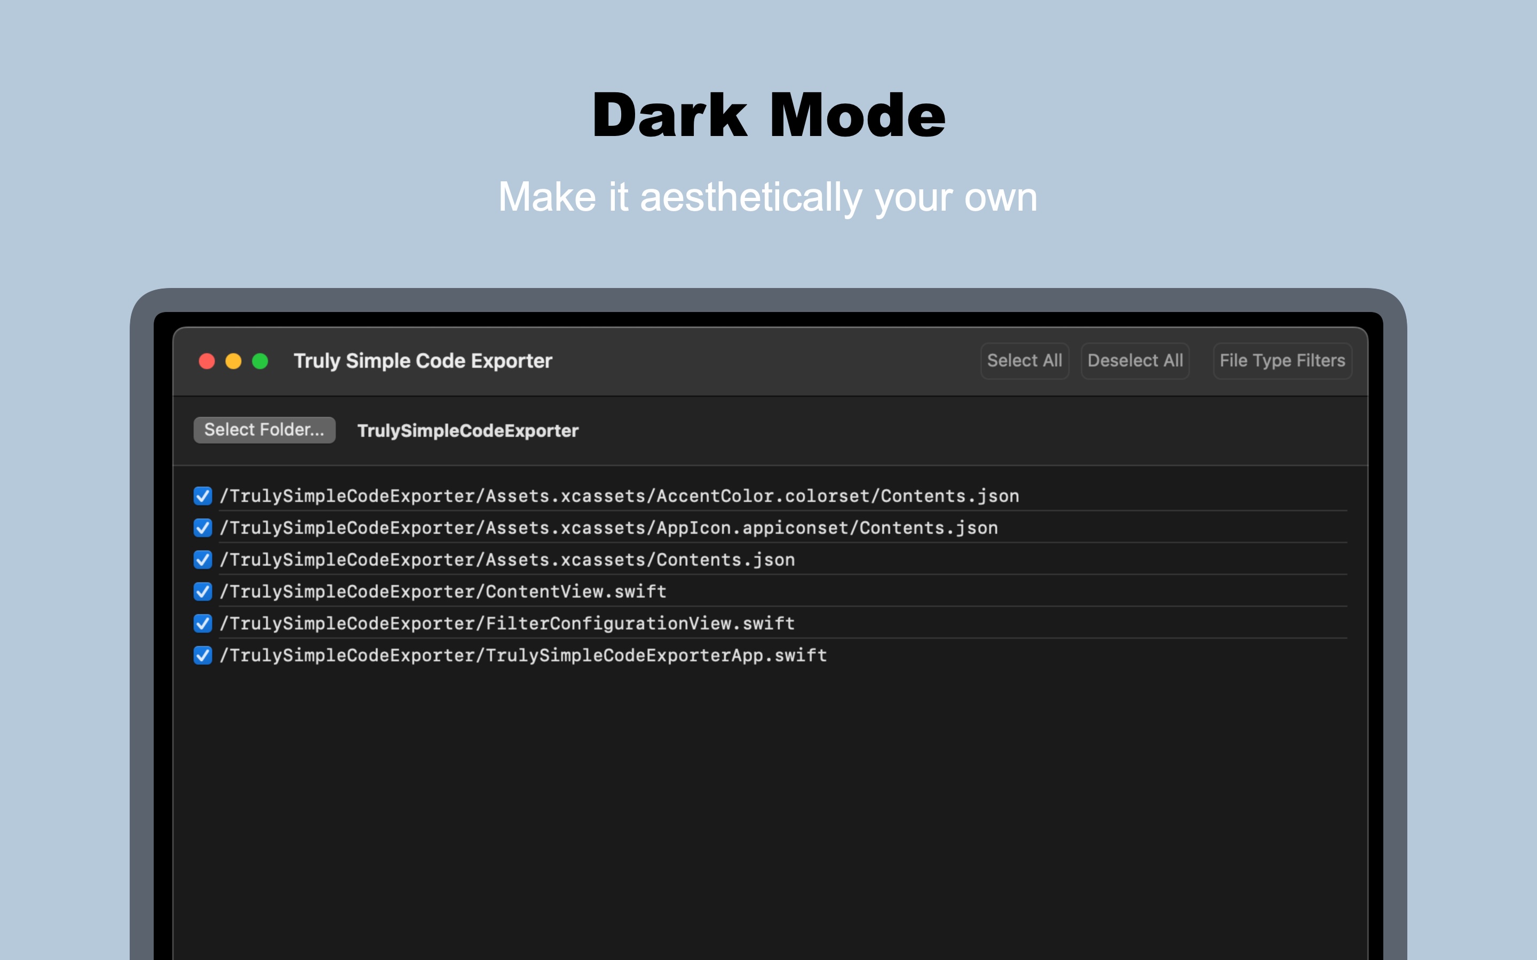
Task: Toggle the Assets.xcassets Contents.json checkbox
Action: [x=202, y=559]
